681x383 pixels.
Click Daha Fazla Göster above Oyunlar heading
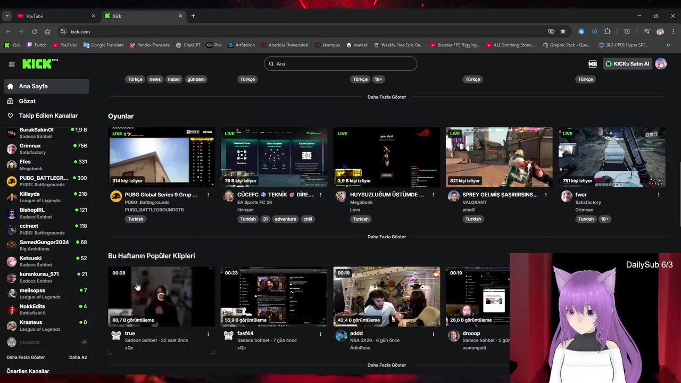[387, 97]
